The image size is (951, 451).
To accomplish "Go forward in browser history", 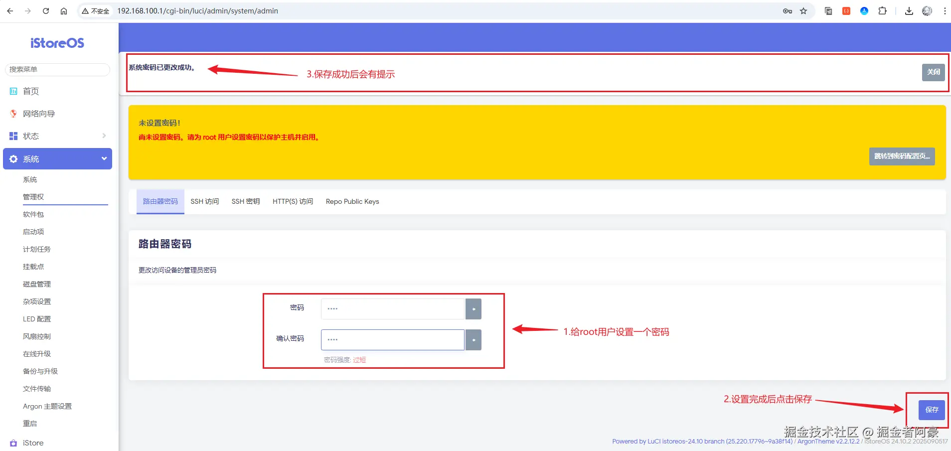I will (x=28, y=11).
